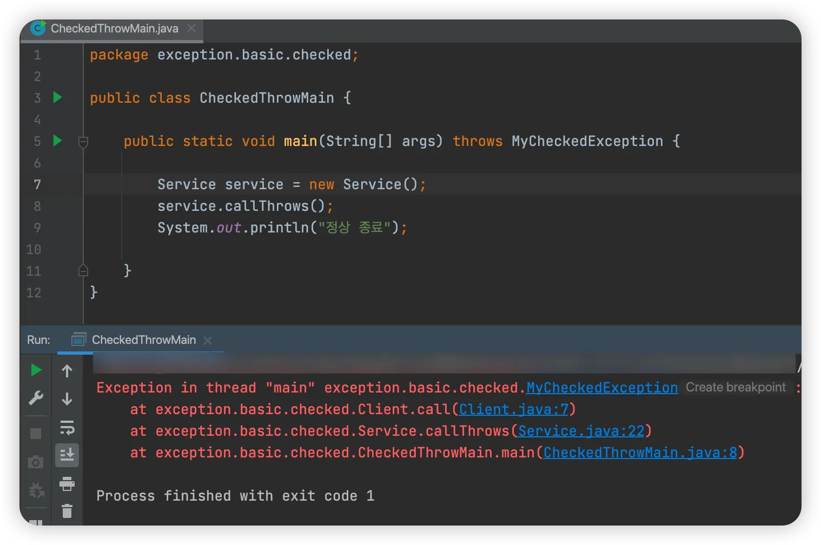Click 'System.out.println' statement on line 9
Screen dimensions: 821x545
(x=282, y=228)
